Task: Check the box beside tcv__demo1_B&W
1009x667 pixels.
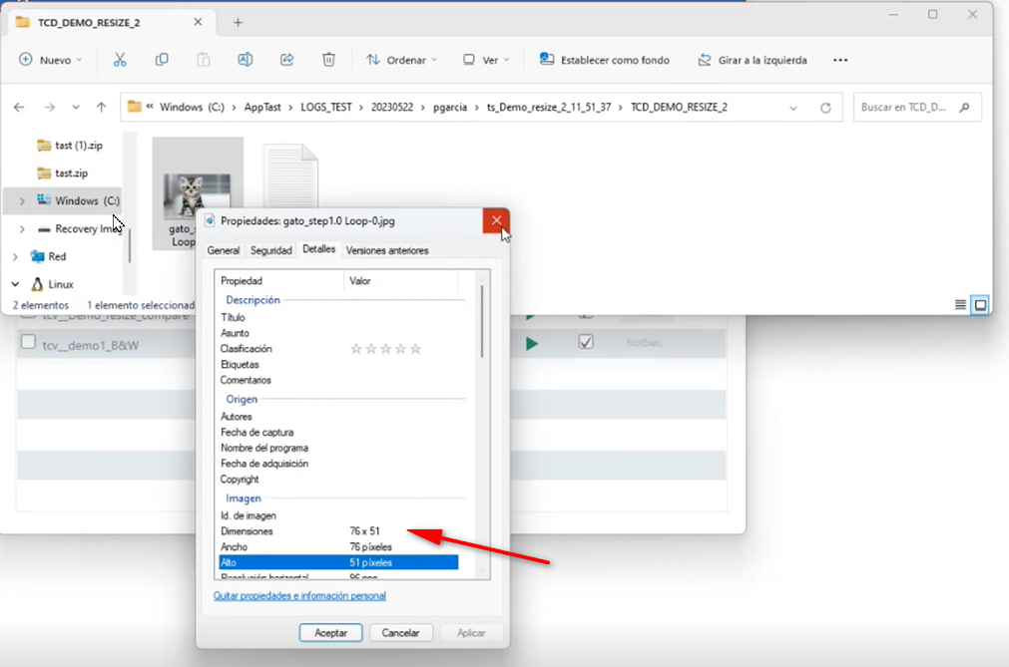Action: pyautogui.click(x=28, y=343)
